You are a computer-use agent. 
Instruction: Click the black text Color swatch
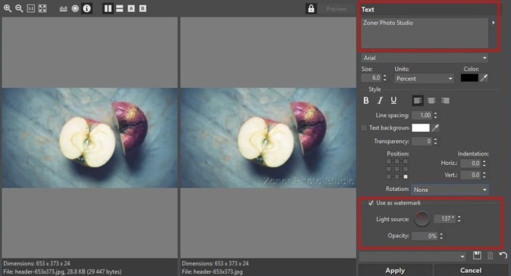click(x=469, y=78)
